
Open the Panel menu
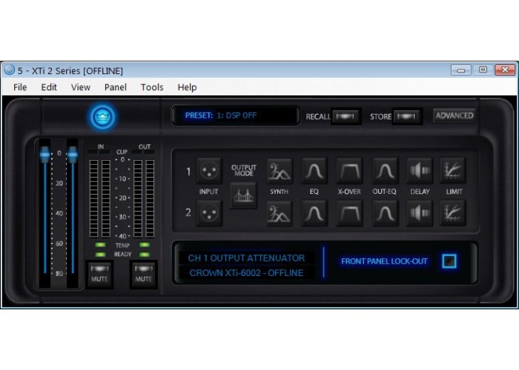[x=116, y=87]
